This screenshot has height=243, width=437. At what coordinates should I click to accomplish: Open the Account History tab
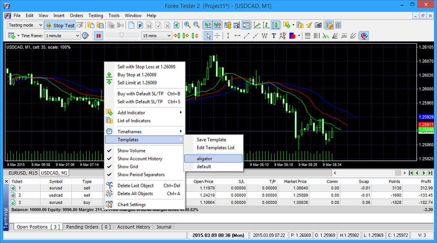(x=134, y=227)
